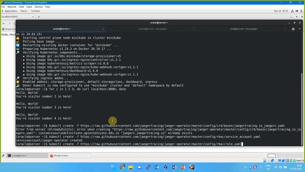This screenshot has width=305, height=172.
Task: Open the Windows Start menu
Action: click(x=113, y=167)
